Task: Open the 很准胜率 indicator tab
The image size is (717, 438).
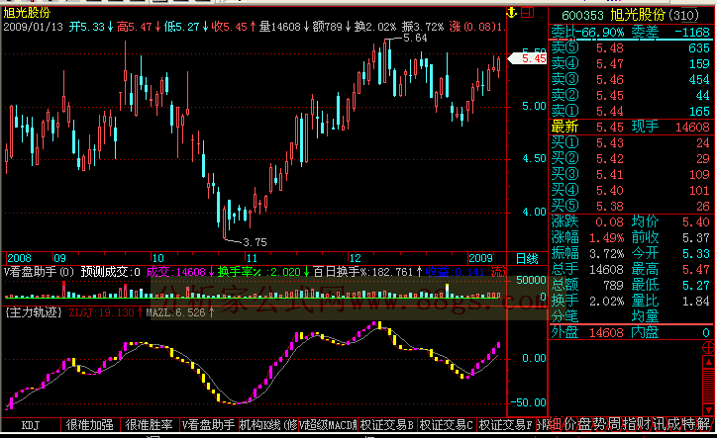Action: [x=150, y=425]
